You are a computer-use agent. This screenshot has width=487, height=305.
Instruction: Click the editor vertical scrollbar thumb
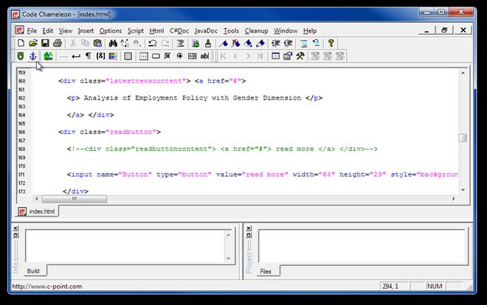pos(463,138)
